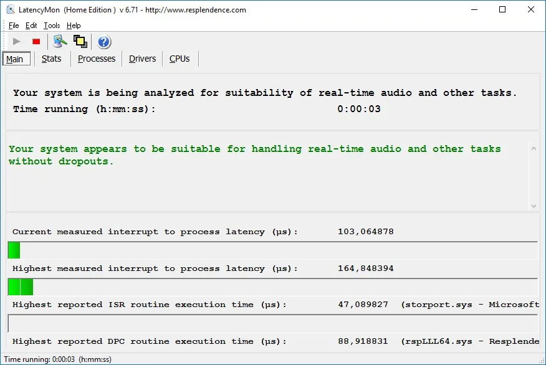Viewport: 546px width, 365px height.
Task: Switch to the Processes tab
Action: (97, 59)
